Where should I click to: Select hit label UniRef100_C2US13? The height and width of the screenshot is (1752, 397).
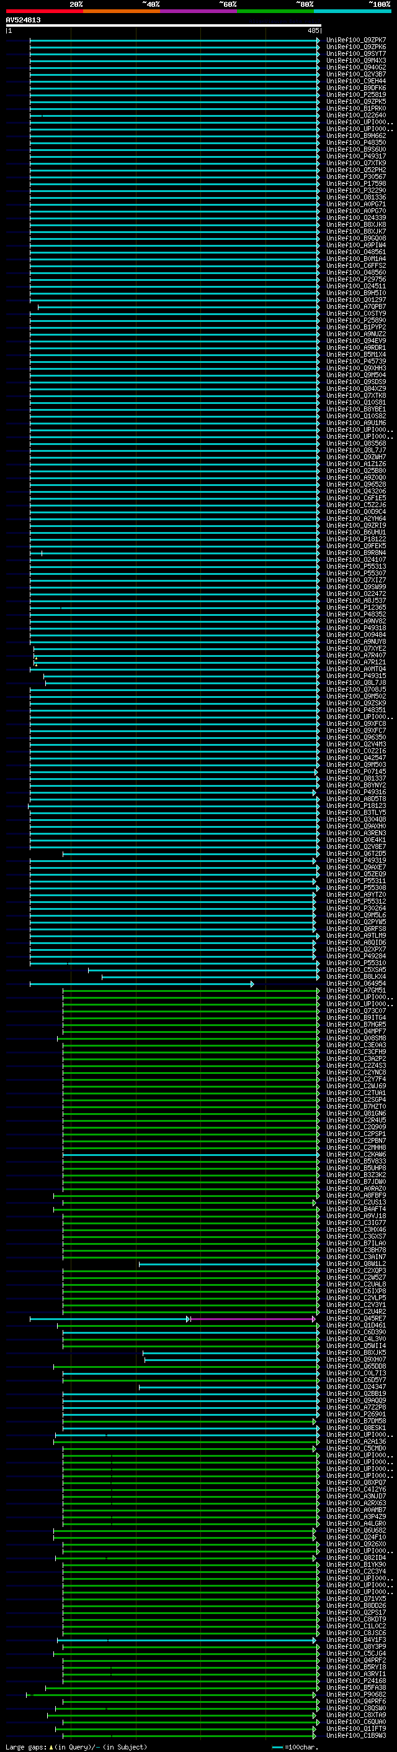[356, 1203]
